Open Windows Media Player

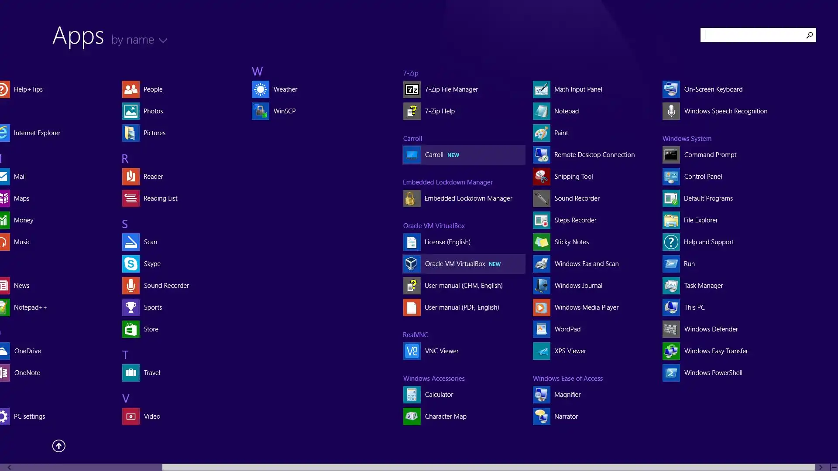click(586, 307)
